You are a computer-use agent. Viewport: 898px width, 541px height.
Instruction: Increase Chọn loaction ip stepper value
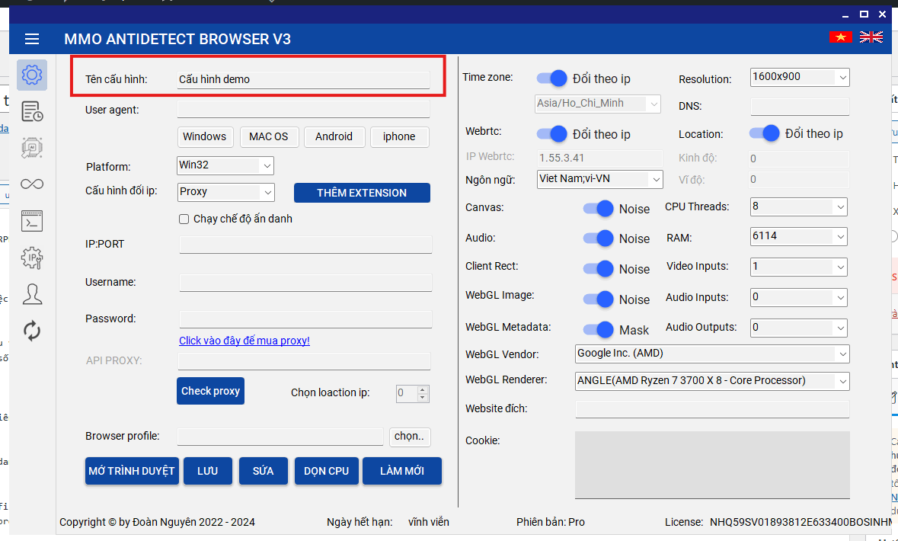pyautogui.click(x=423, y=389)
